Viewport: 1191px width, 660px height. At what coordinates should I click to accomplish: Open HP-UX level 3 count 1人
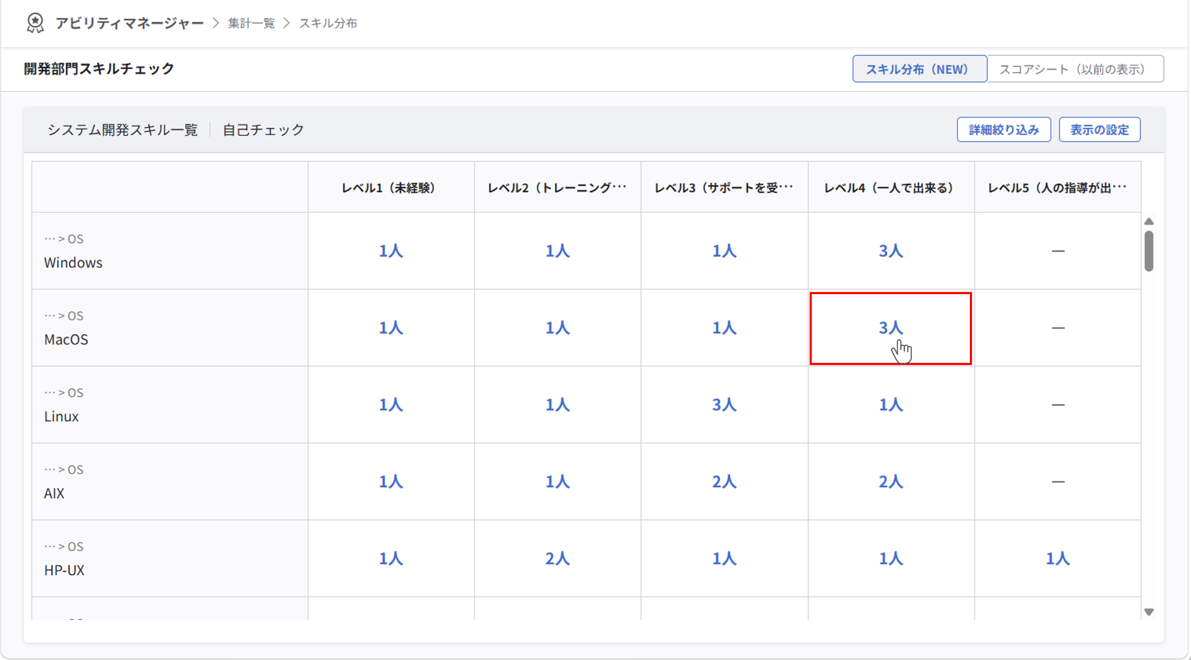coord(724,558)
